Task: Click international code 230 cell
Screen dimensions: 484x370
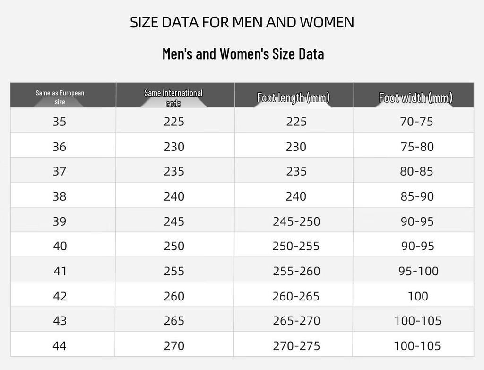Action: click(x=175, y=146)
